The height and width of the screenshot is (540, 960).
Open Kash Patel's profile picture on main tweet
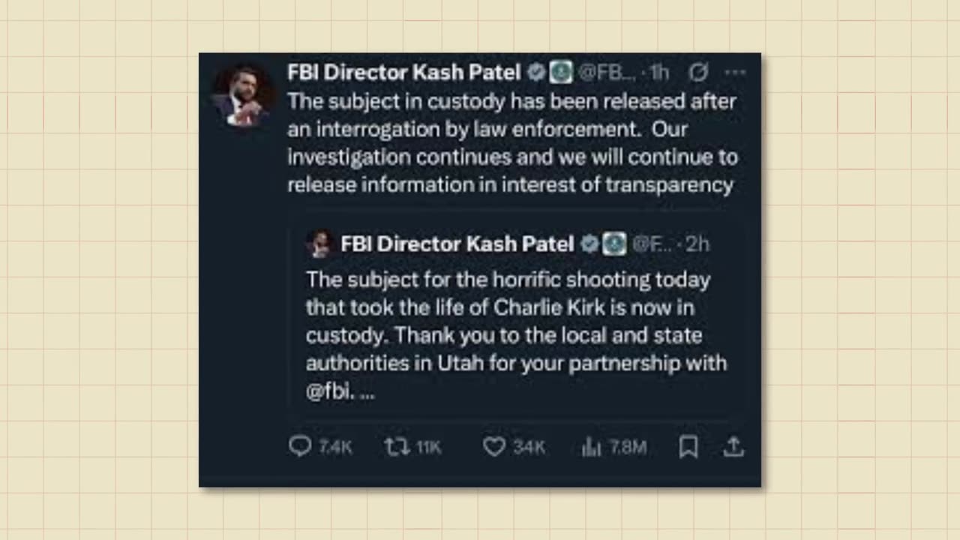coord(241,96)
